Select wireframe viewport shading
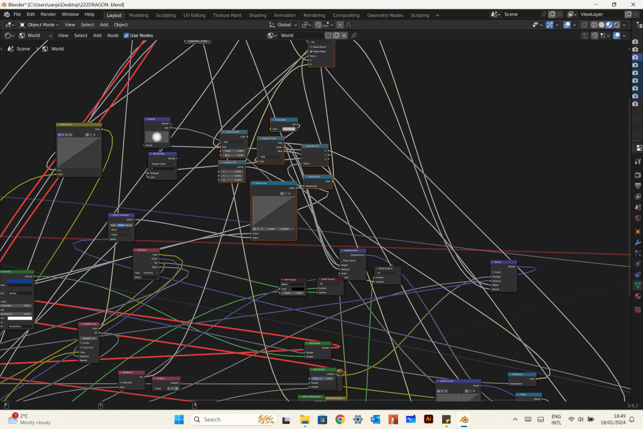Viewport: 643px width, 429px height. point(594,25)
